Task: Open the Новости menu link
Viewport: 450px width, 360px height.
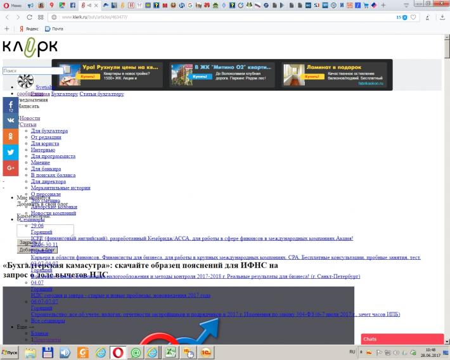Action: [x=30, y=118]
